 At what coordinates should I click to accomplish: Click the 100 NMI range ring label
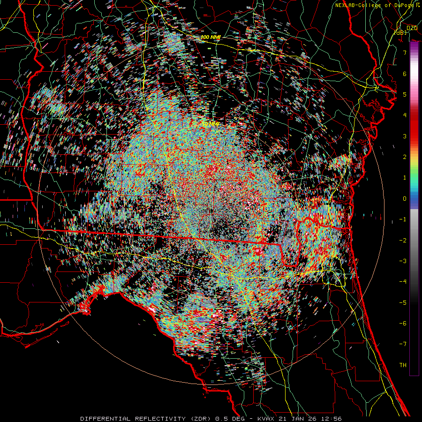[x=211, y=37]
